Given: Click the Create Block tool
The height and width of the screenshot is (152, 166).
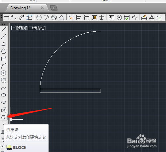Looking at the screenshot, I should (x=4, y=117).
